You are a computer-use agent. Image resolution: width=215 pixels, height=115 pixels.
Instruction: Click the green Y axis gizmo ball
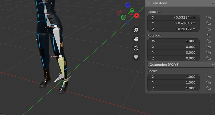[132, 10]
